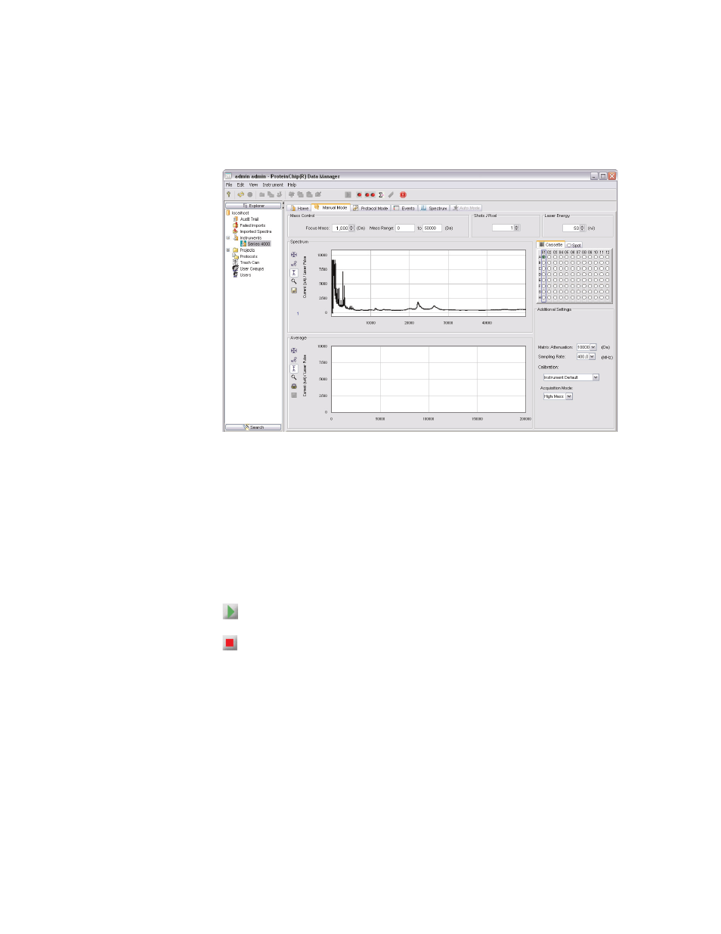Open Protocols in the explorer tree
The height and width of the screenshot is (934, 721).
point(248,256)
